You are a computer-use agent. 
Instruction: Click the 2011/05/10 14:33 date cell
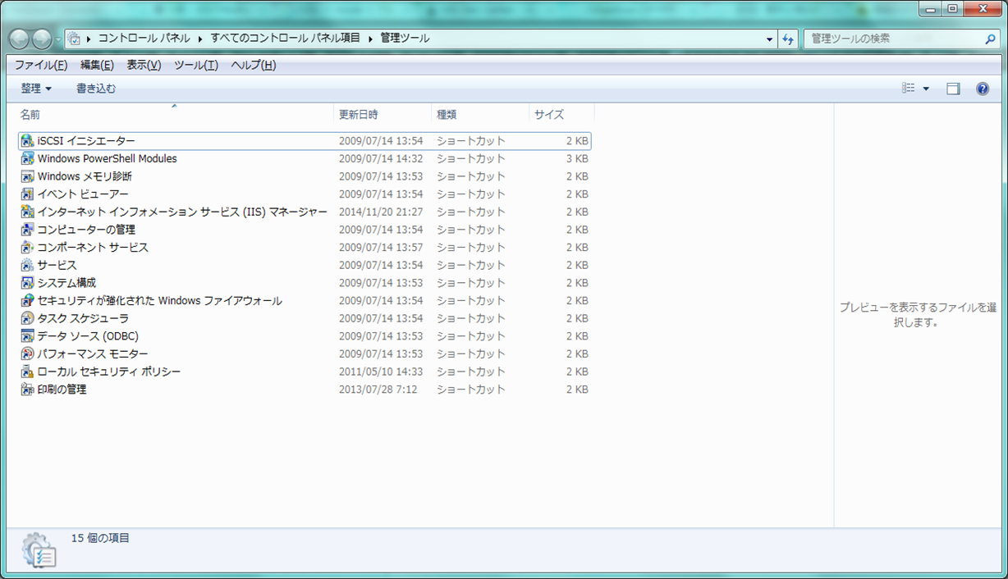[381, 372]
